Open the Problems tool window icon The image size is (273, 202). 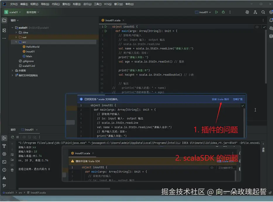pyautogui.click(x=4, y=170)
